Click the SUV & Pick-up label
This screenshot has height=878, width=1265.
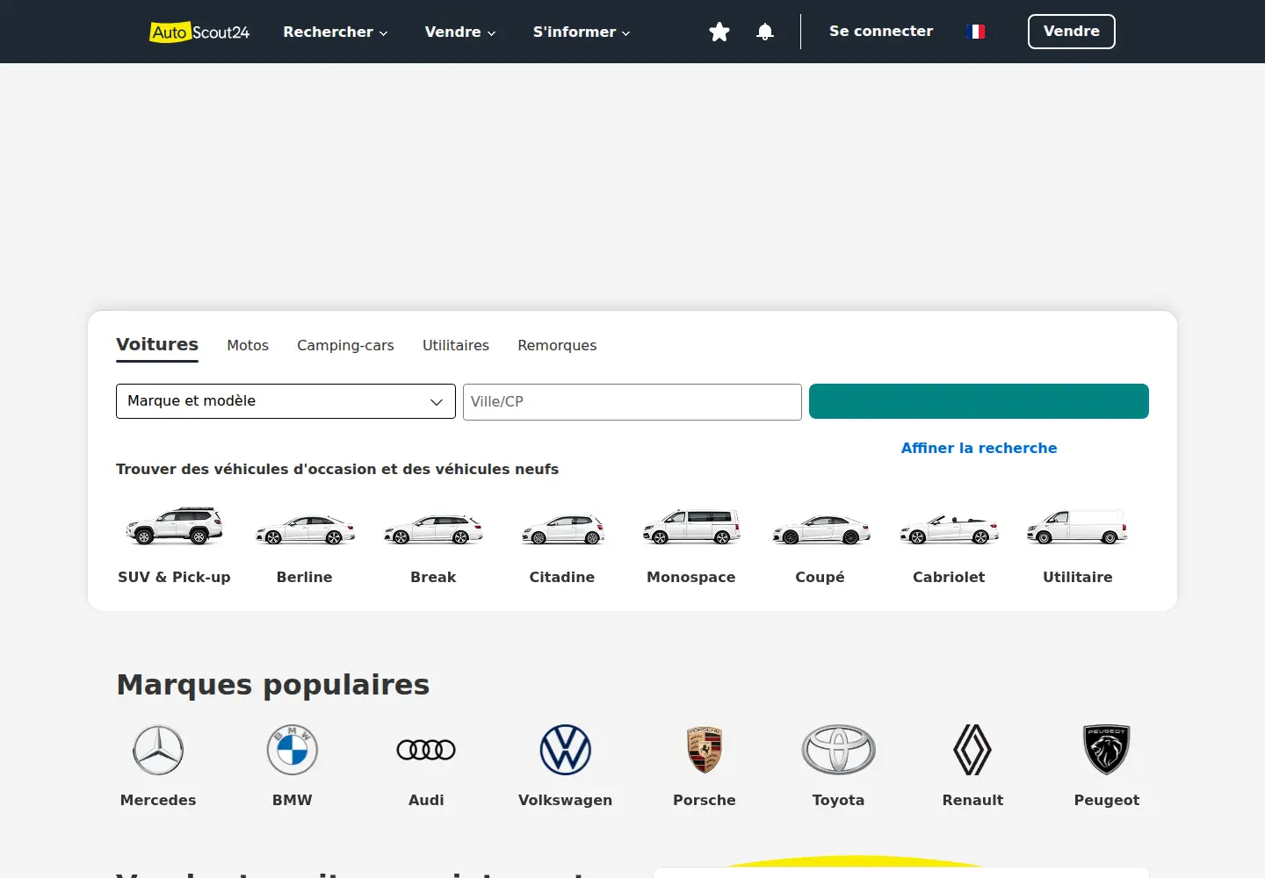click(174, 577)
